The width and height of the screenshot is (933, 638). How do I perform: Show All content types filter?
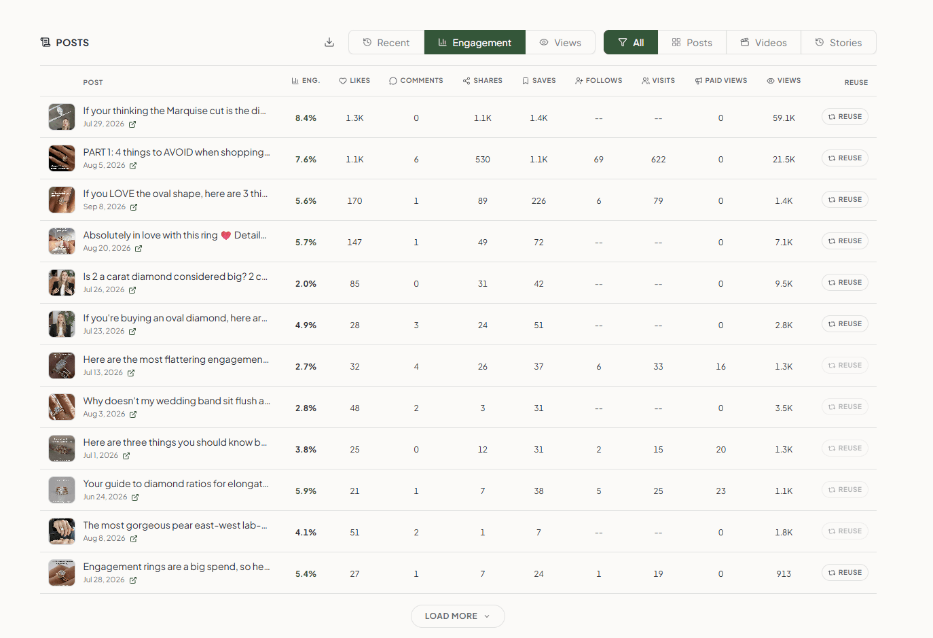click(631, 42)
